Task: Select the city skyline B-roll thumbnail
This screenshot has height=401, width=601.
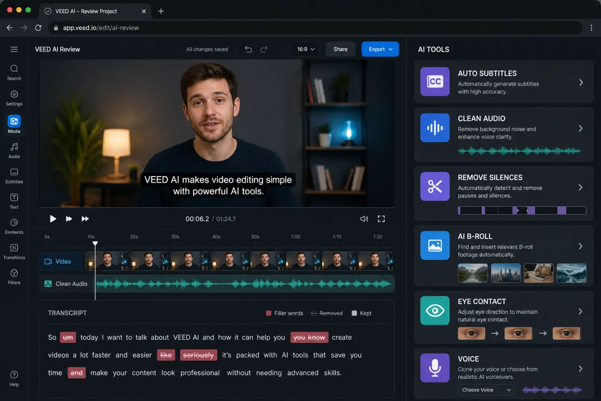Action: coord(506,273)
